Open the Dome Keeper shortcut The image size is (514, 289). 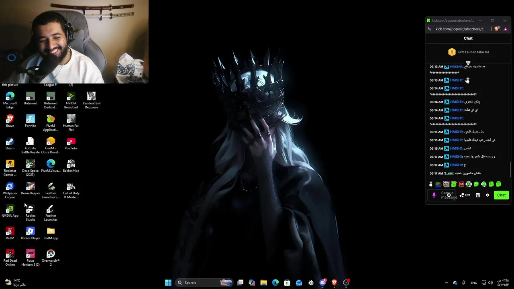(30, 189)
